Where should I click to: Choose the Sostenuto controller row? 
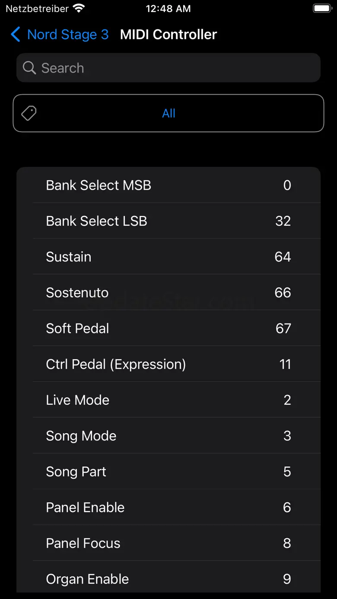click(x=168, y=293)
